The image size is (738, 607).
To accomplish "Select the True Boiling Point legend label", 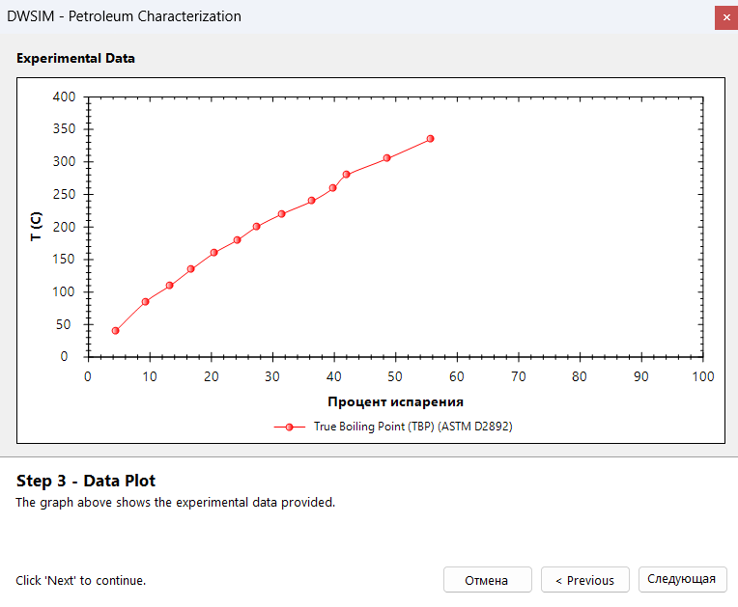I will (x=412, y=427).
